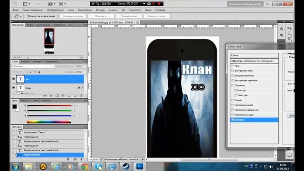
Task: Click the Размер оттиска button
Action: [x=156, y=16]
